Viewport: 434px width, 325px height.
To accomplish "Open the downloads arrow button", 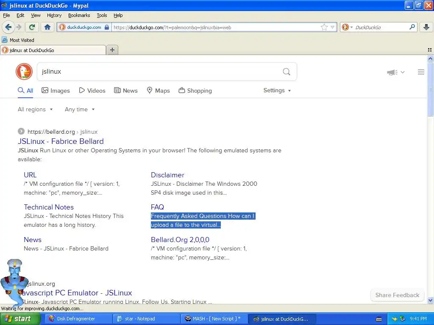I will [426, 27].
